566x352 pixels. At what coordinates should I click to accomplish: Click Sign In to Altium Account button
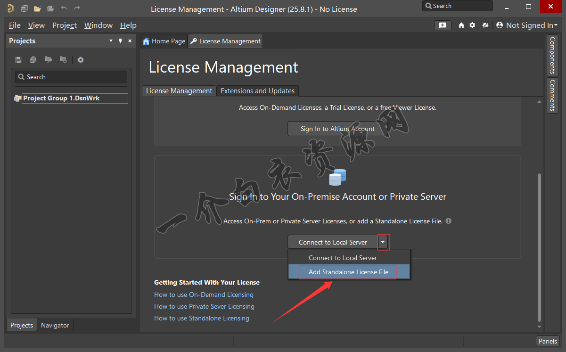tap(337, 129)
